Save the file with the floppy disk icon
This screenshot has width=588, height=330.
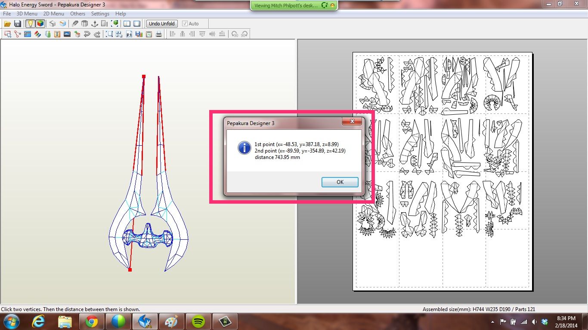pos(18,24)
